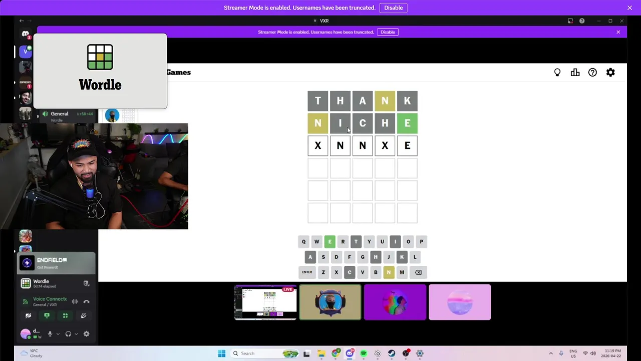Image resolution: width=641 pixels, height=361 pixels.
Task: Disconnect from voice channel
Action: coord(86,301)
